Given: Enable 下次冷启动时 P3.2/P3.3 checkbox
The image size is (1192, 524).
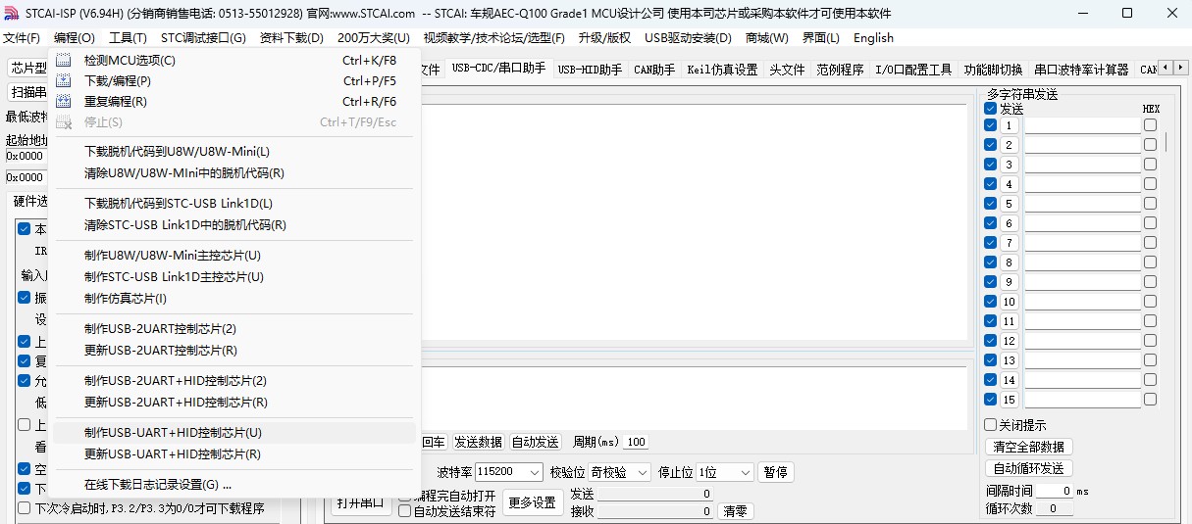Looking at the screenshot, I should tap(25, 508).
